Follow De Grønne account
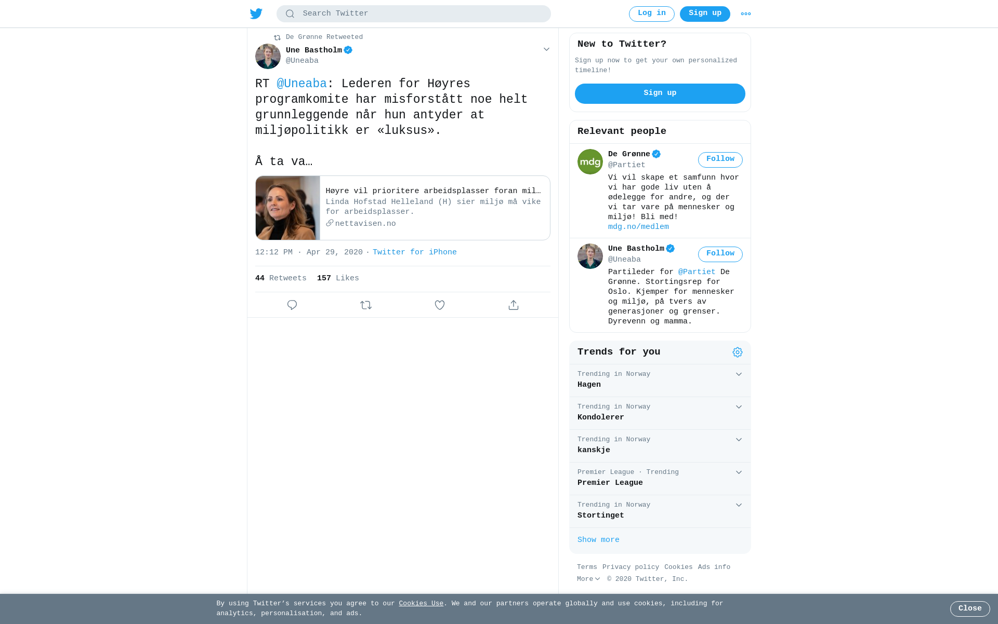 (720, 159)
